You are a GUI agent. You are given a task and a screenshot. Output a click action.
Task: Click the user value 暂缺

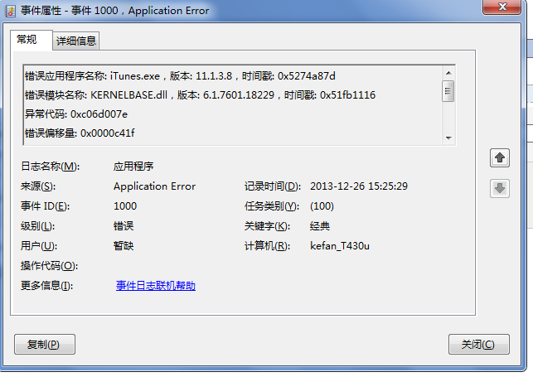pyautogui.click(x=124, y=246)
